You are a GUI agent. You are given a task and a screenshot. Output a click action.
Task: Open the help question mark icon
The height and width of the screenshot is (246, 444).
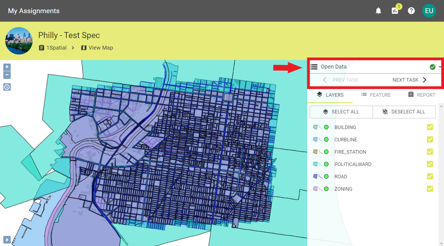(411, 11)
